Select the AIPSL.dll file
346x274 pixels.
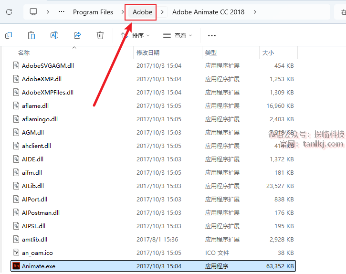tap(33, 226)
